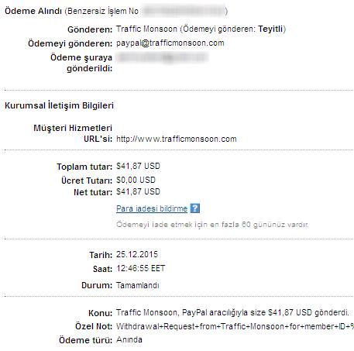Click the time 12:46:55 EET
The image size is (354, 351).
(140, 268)
